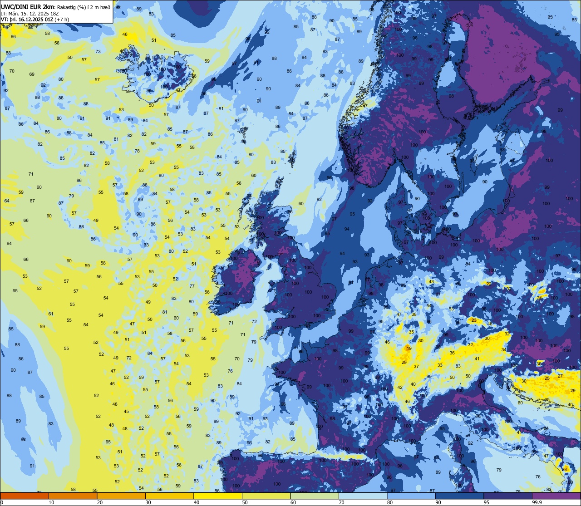Click the "VT: þri. 16.12.2025 01Z (+7 h)" line
581x506 pixels.
(35, 19)
